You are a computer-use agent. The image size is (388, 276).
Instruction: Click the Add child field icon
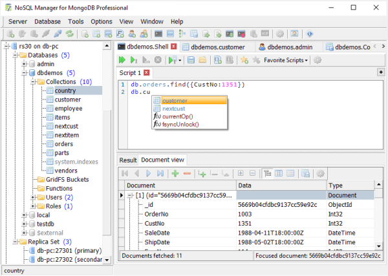[202, 174]
